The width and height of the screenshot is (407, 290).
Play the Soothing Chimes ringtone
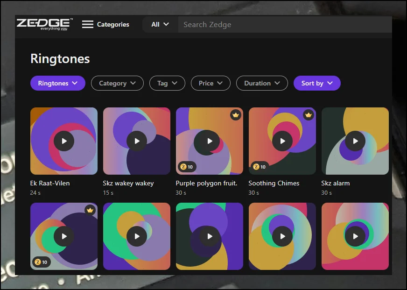coord(282,141)
